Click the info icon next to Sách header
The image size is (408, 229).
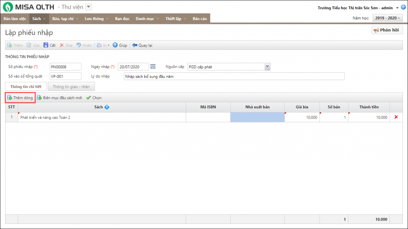tap(107, 107)
